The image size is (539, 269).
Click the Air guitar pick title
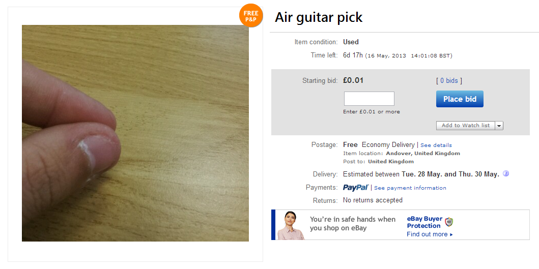[x=319, y=17]
